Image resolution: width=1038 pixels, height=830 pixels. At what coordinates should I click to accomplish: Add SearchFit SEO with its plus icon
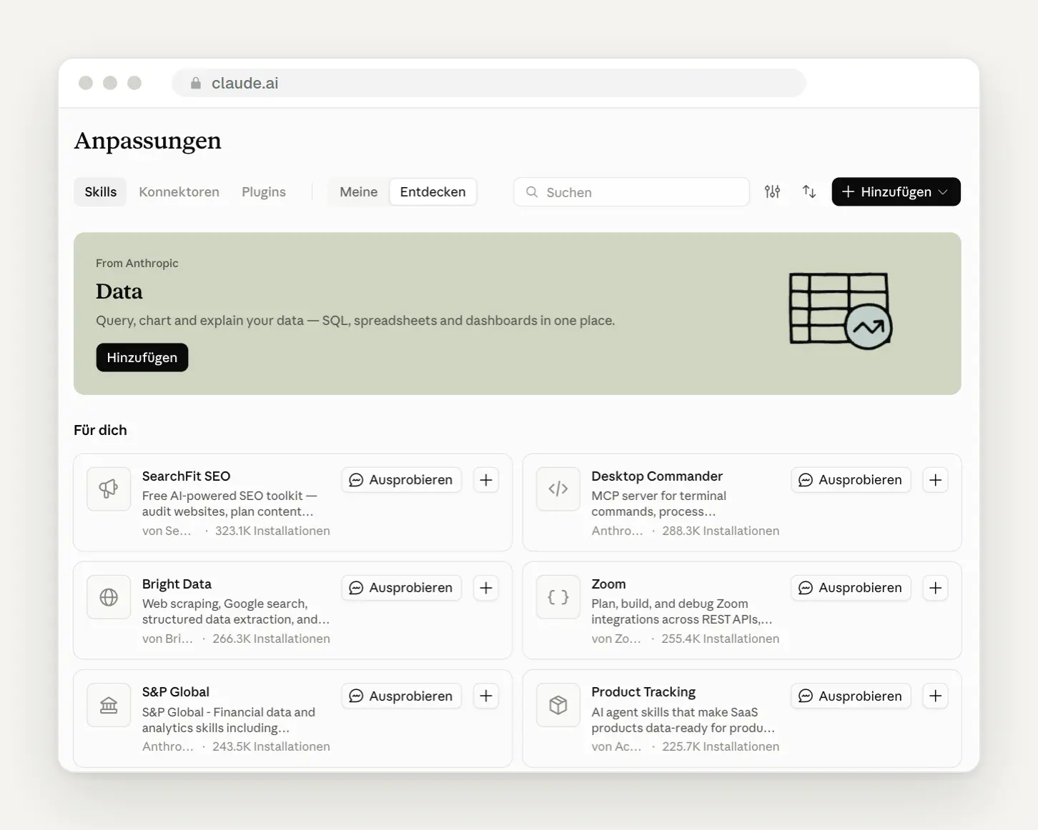486,480
